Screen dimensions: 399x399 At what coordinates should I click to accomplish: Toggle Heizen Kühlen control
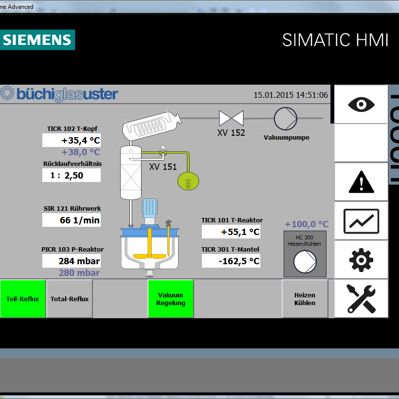305,299
